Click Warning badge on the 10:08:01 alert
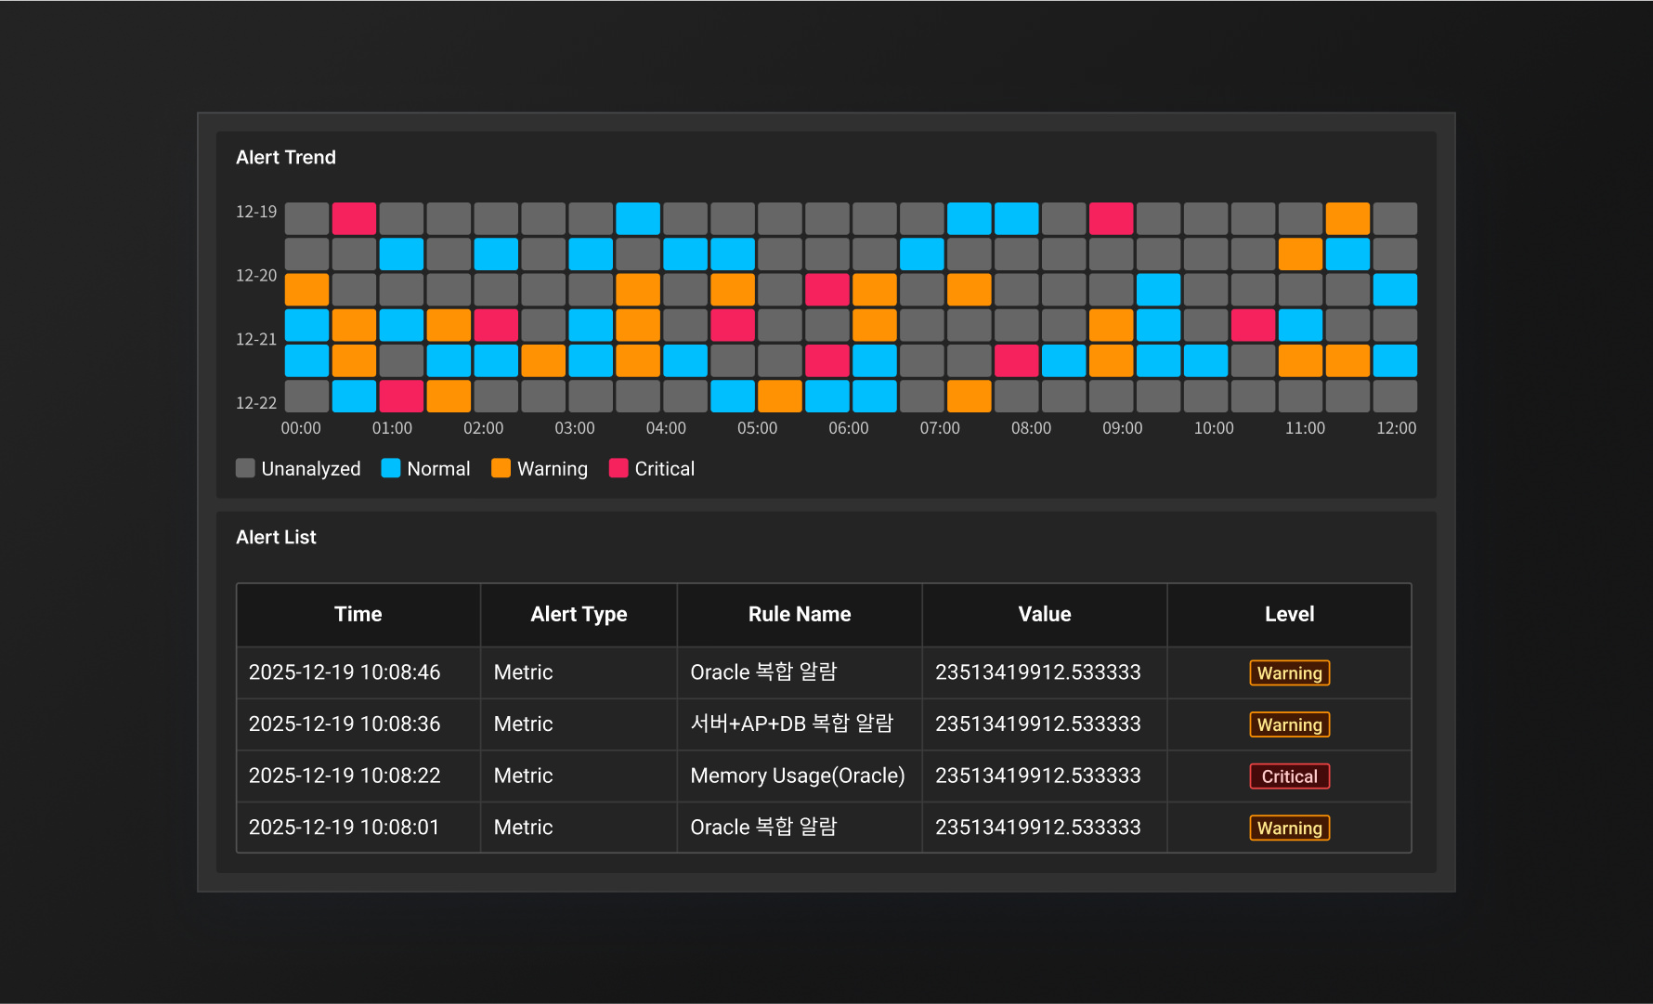The image size is (1653, 1004). 1289,828
